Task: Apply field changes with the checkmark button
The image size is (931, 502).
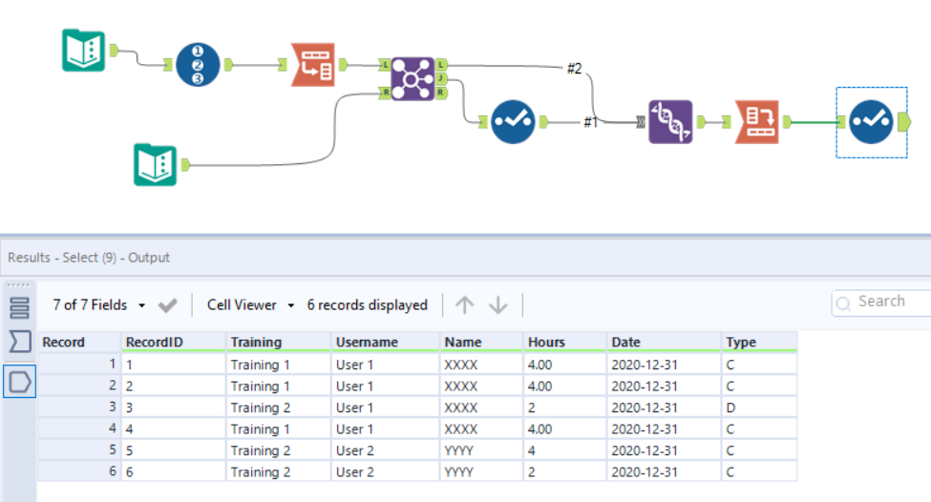Action: point(167,305)
